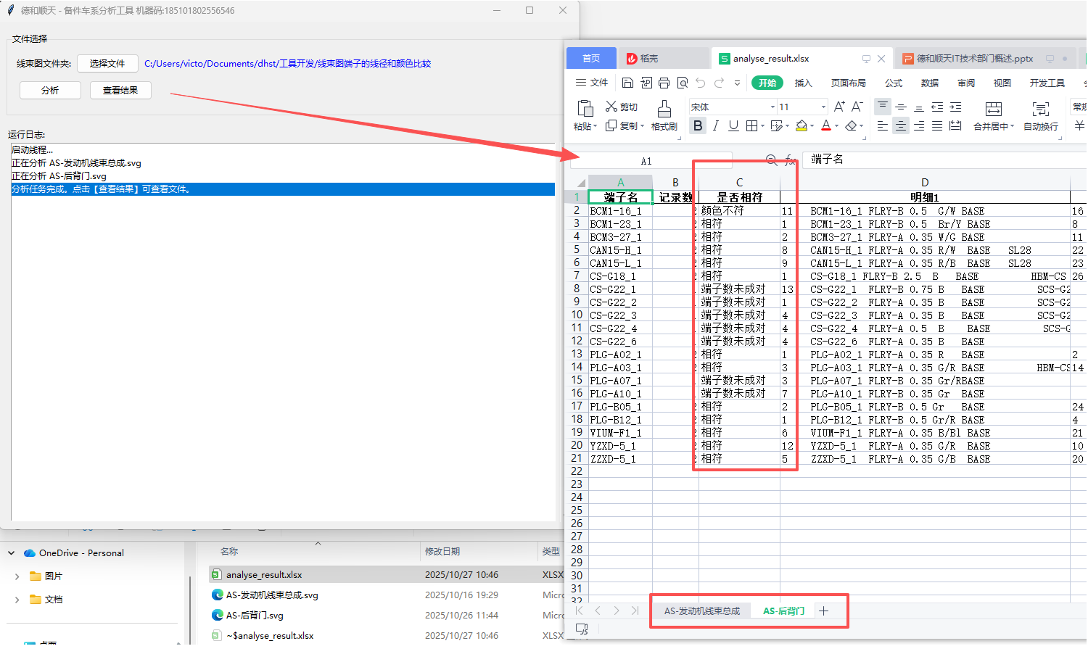Click the auto wrap text (自动换行) icon

[1040, 109]
